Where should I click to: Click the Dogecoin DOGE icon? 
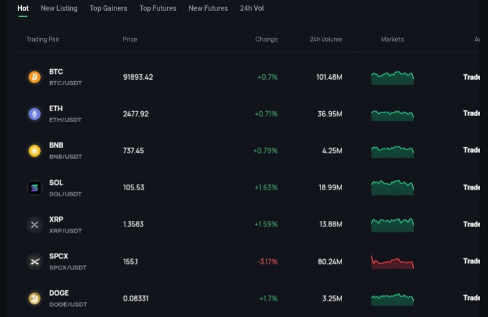tap(35, 299)
